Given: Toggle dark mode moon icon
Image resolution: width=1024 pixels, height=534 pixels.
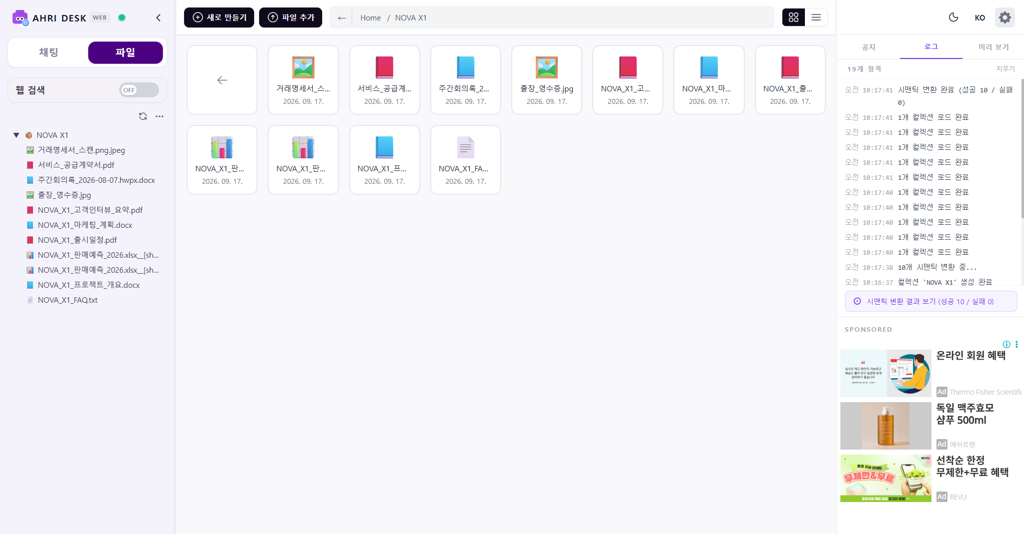Looking at the screenshot, I should click(x=953, y=17).
